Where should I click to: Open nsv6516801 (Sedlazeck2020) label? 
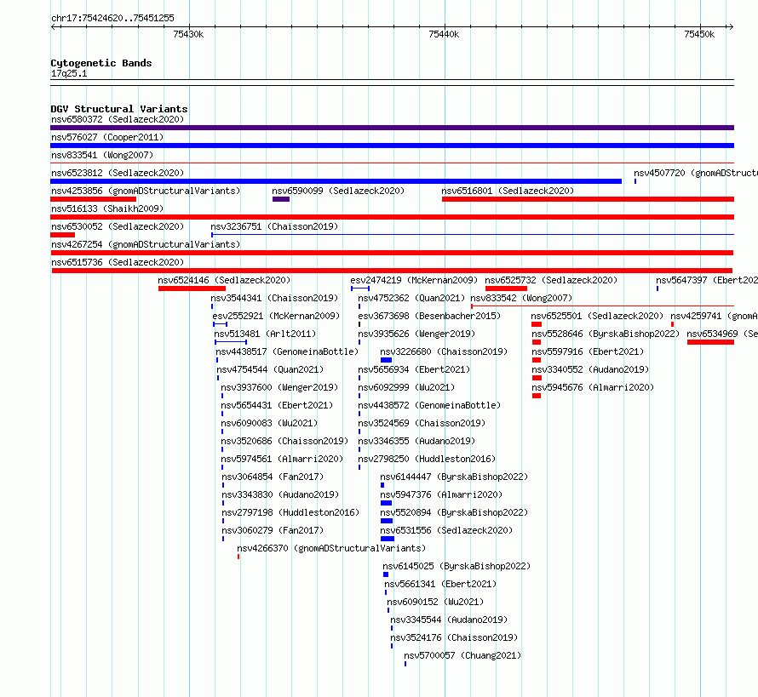coord(508,191)
